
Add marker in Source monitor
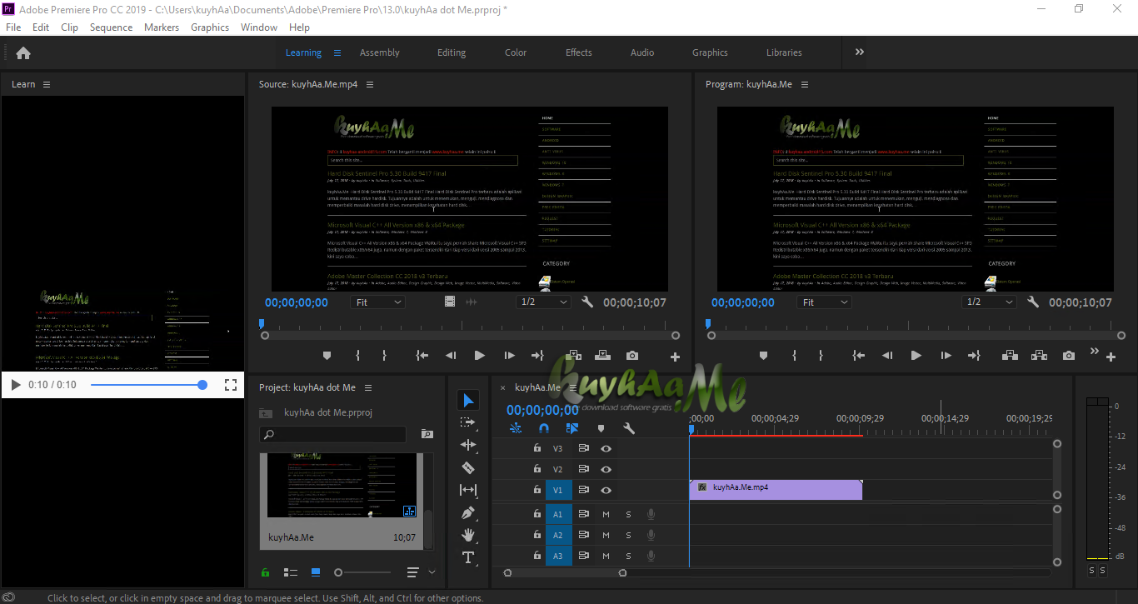(327, 356)
